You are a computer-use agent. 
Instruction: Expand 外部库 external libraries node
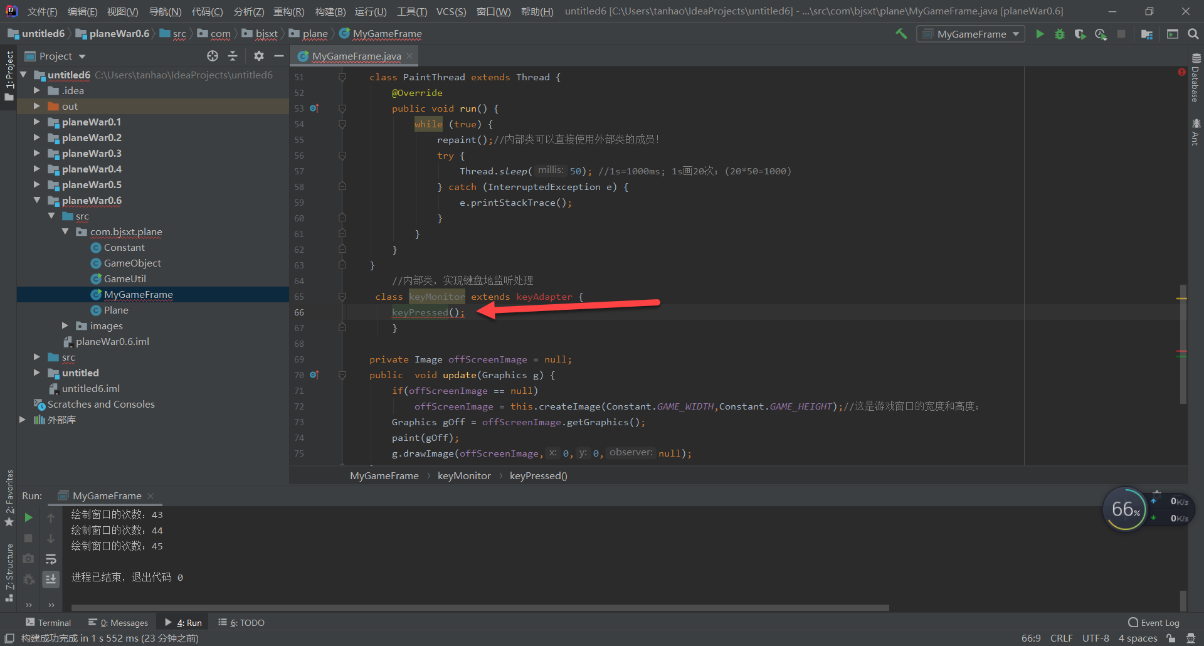23,420
